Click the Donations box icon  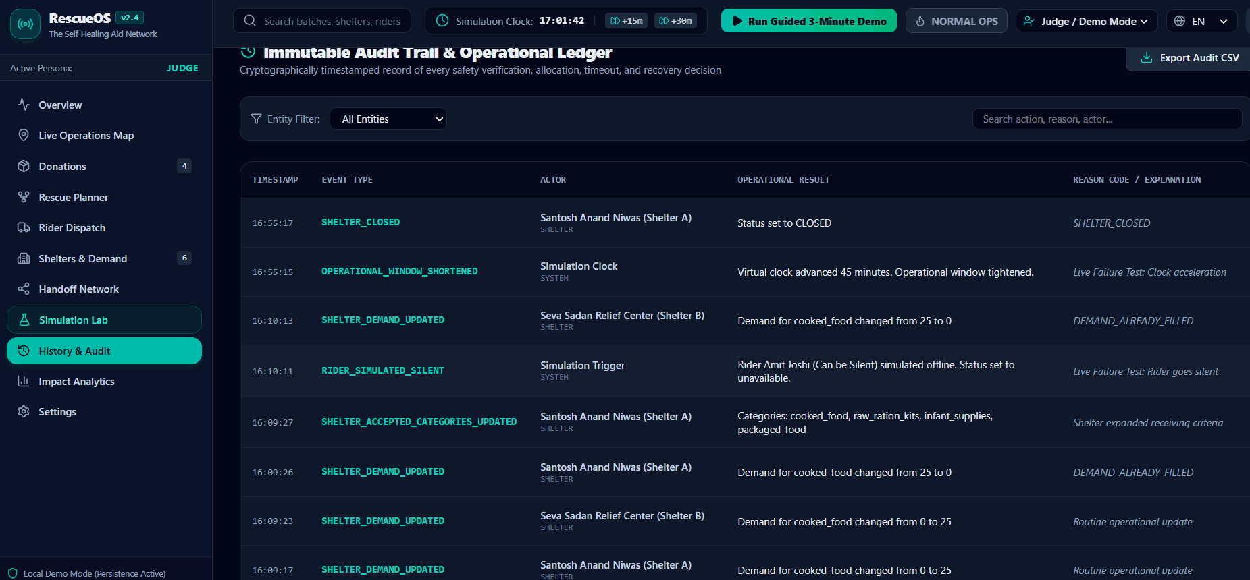(24, 166)
